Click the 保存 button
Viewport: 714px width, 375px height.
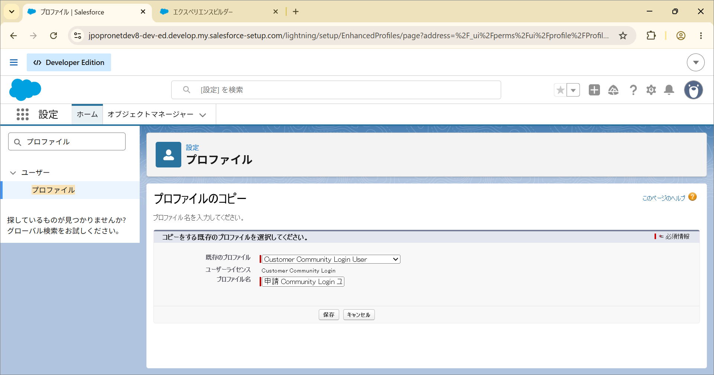click(329, 314)
